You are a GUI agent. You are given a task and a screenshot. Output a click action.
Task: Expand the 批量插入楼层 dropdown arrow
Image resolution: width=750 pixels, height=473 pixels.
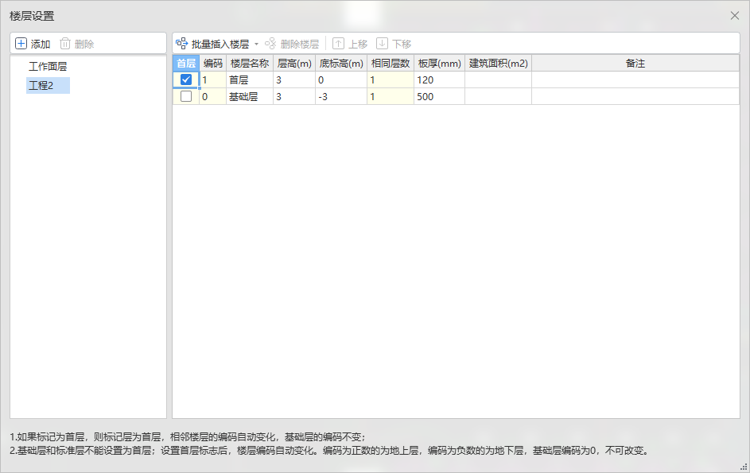pyautogui.click(x=256, y=45)
